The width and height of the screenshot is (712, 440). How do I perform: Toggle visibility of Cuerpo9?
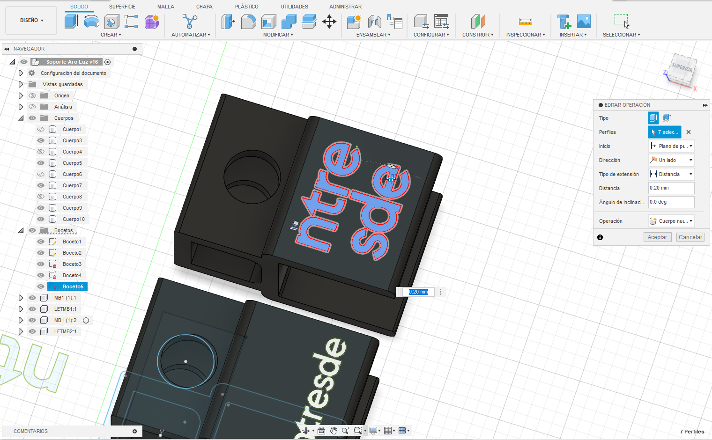point(41,208)
